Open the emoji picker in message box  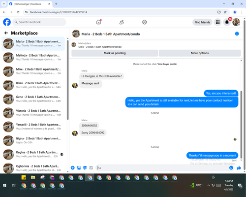tap(231, 168)
